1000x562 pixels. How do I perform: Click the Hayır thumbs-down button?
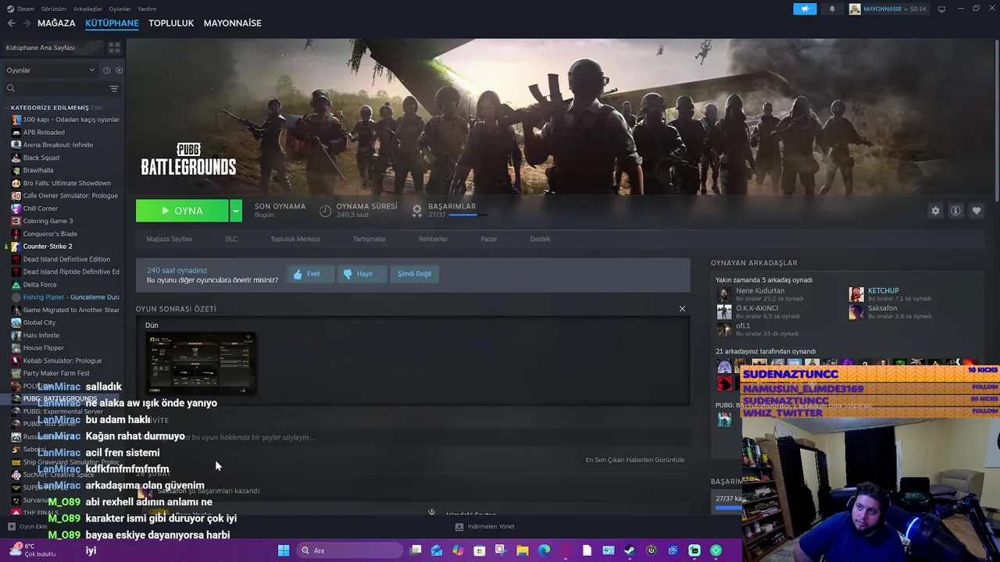(x=361, y=274)
